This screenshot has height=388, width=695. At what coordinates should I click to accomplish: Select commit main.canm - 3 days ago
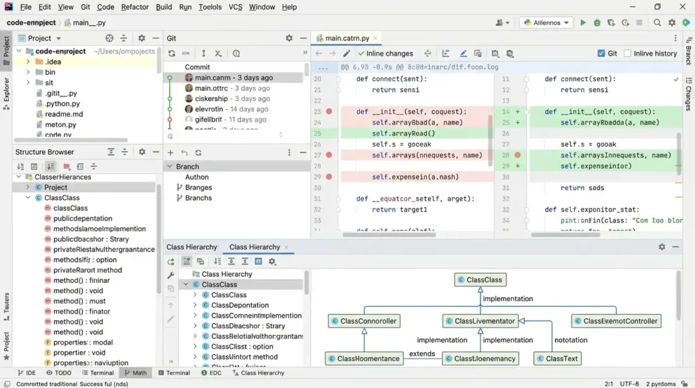pyautogui.click(x=233, y=77)
